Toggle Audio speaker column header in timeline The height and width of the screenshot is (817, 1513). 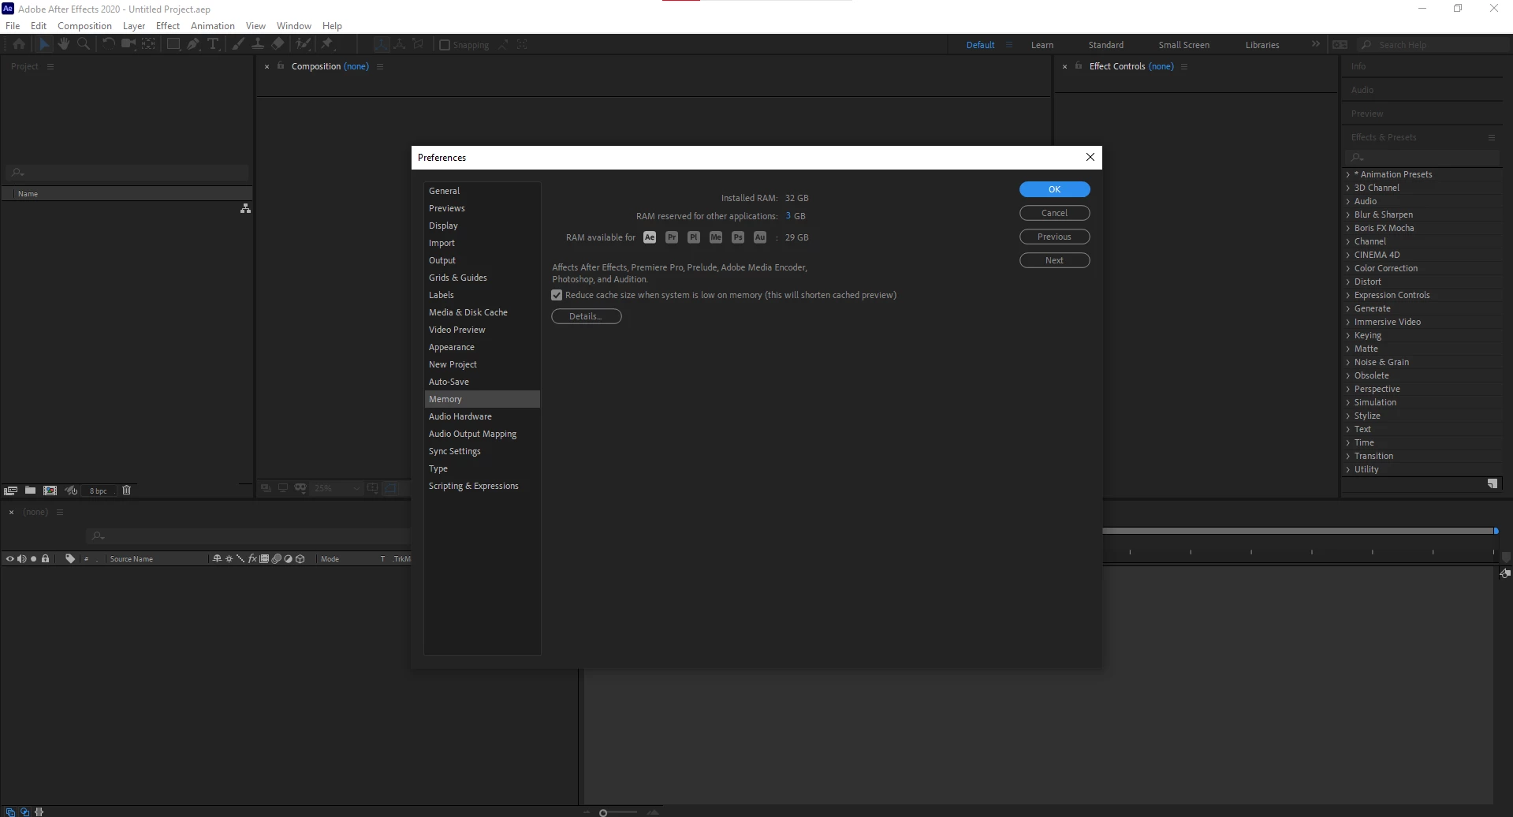click(22, 559)
